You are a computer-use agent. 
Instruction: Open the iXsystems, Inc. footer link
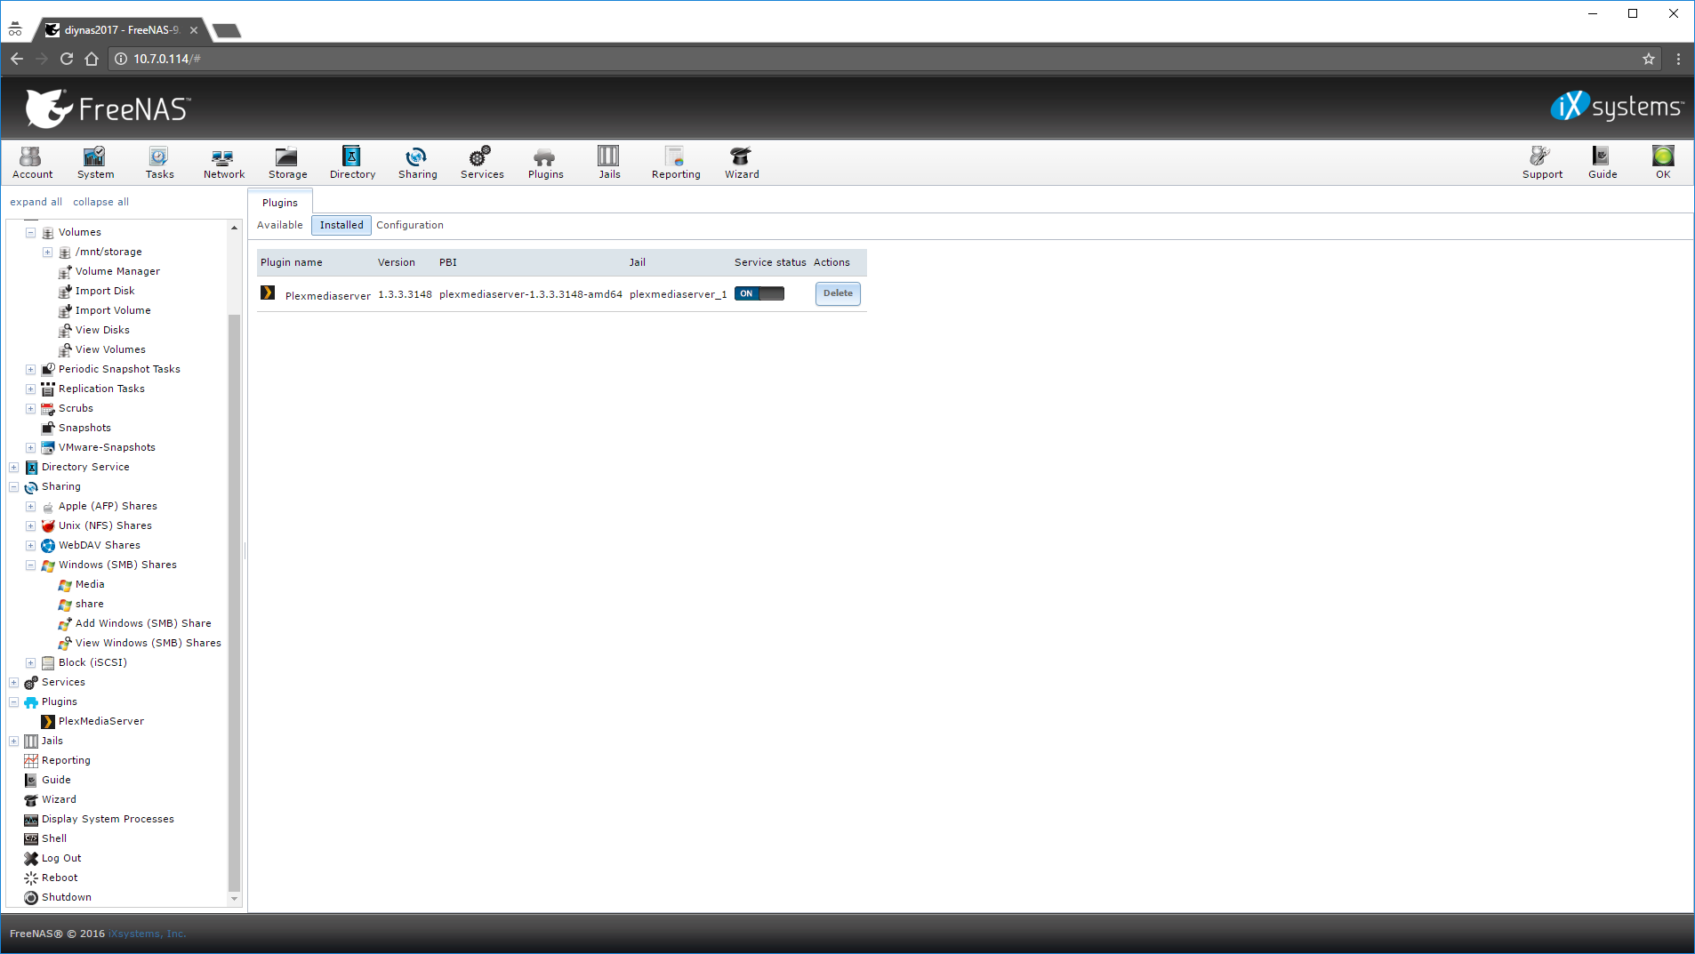click(147, 934)
